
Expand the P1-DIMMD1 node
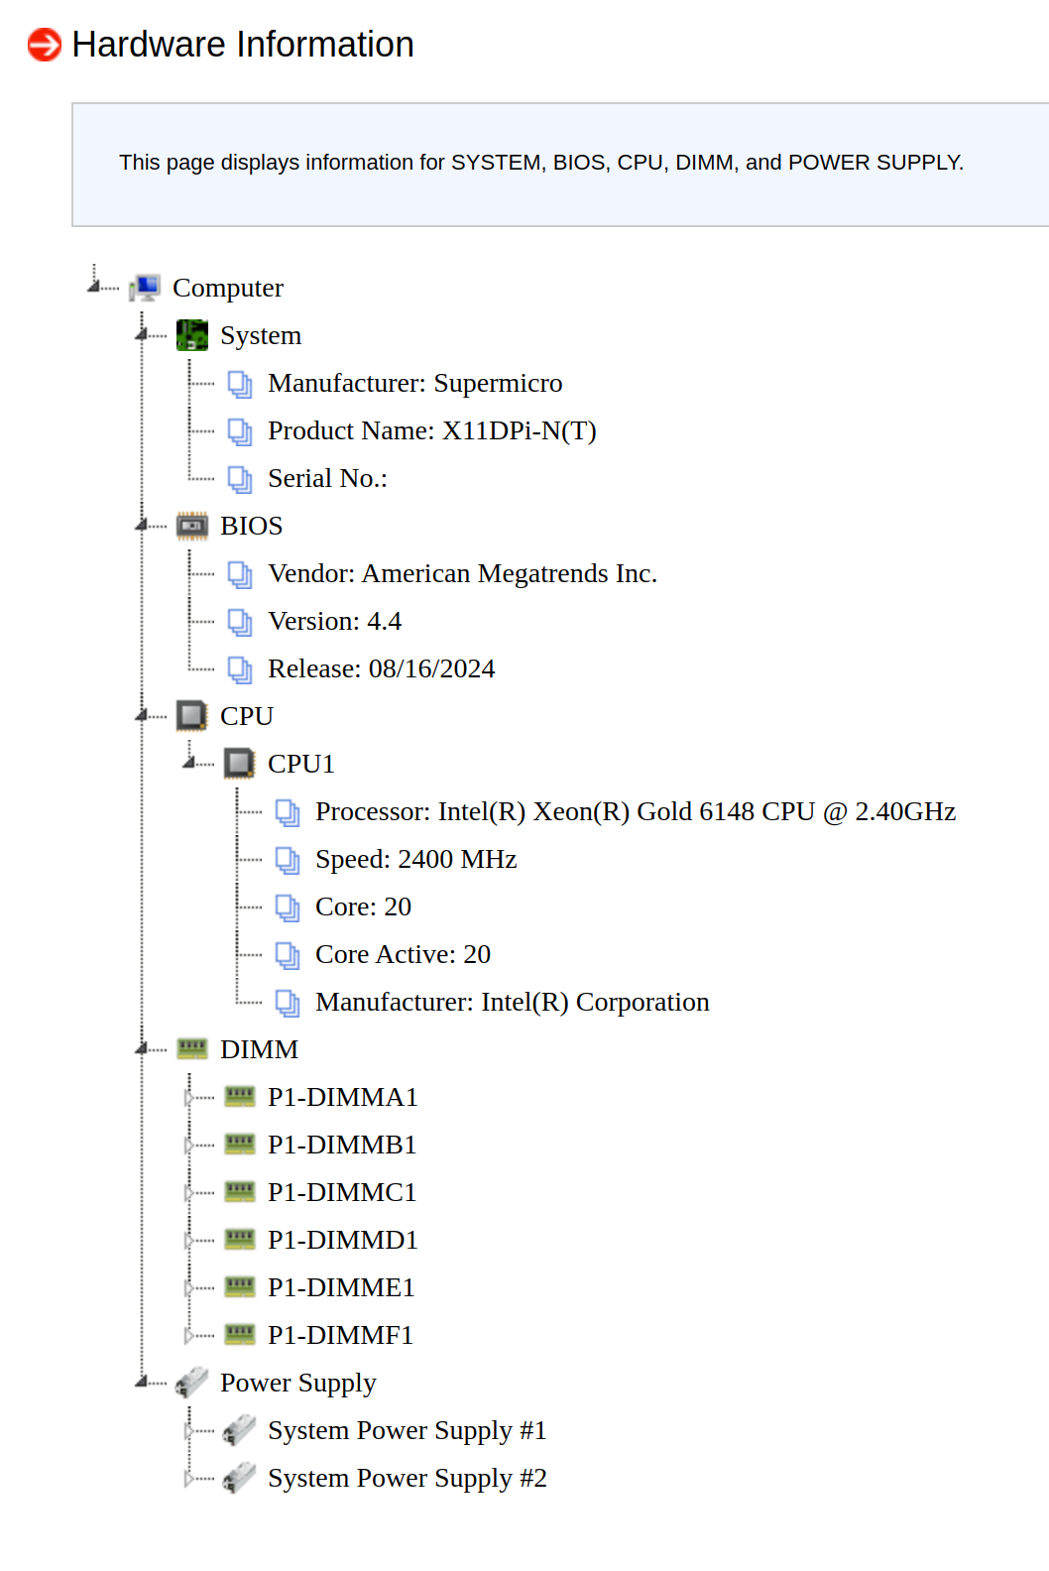pyautogui.click(x=188, y=1240)
